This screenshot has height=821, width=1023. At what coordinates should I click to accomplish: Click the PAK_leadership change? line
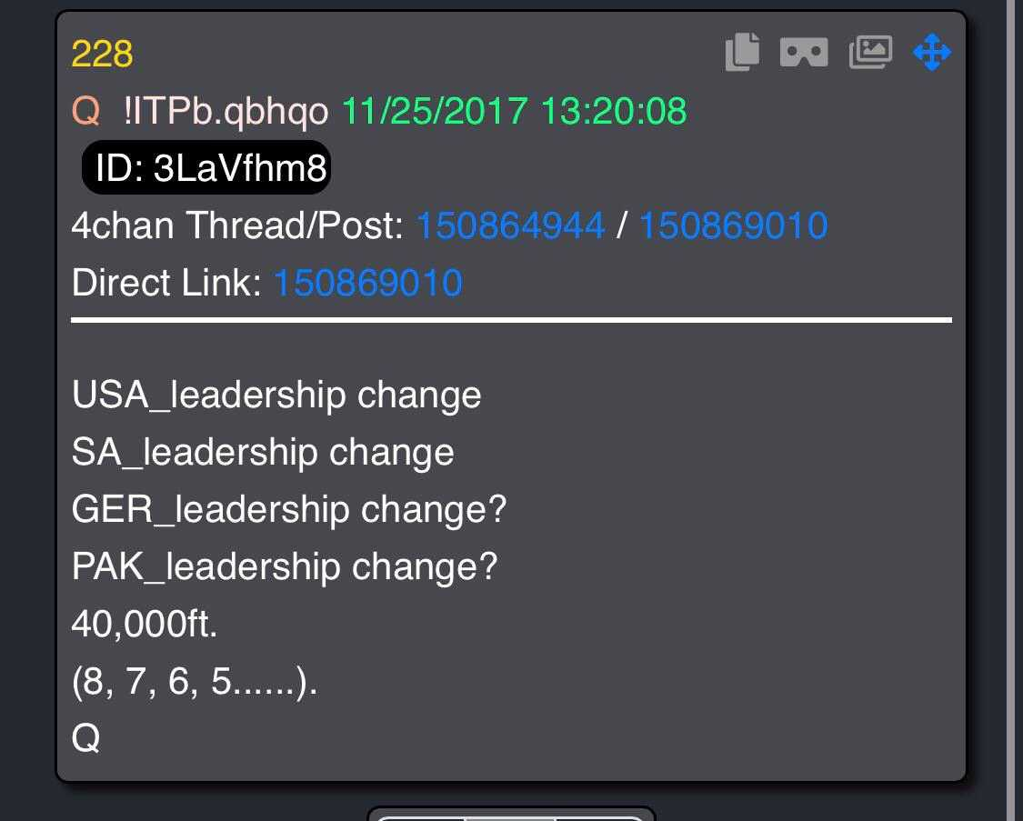(x=285, y=566)
